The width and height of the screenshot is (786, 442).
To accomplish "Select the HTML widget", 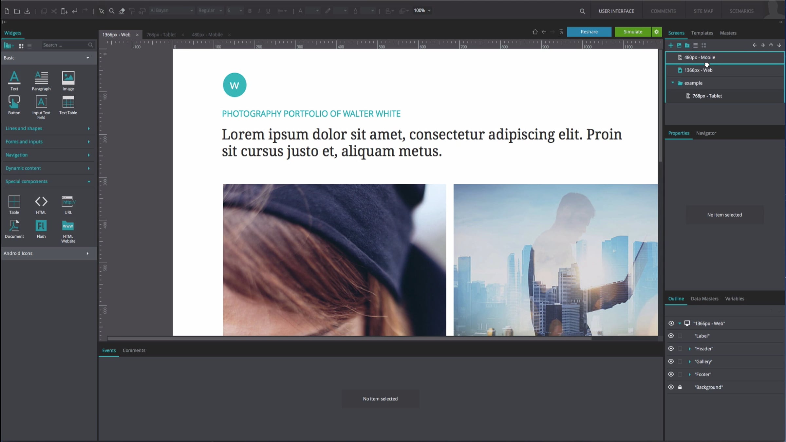I will [x=41, y=205].
